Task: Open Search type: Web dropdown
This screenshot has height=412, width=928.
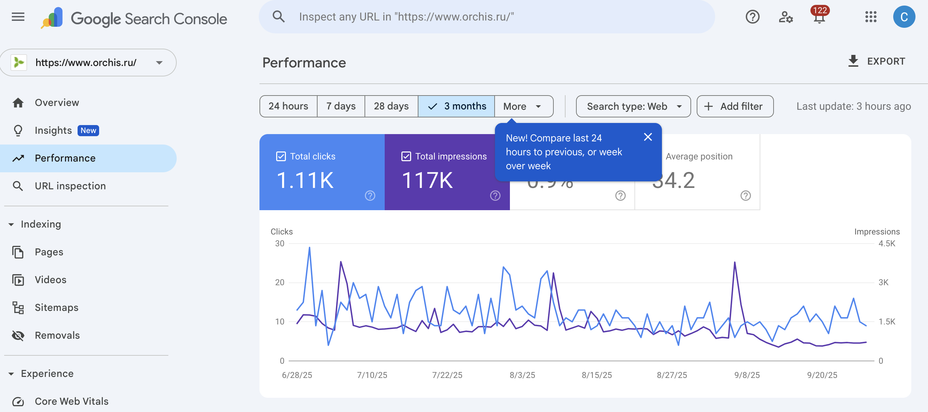Action: (x=633, y=106)
